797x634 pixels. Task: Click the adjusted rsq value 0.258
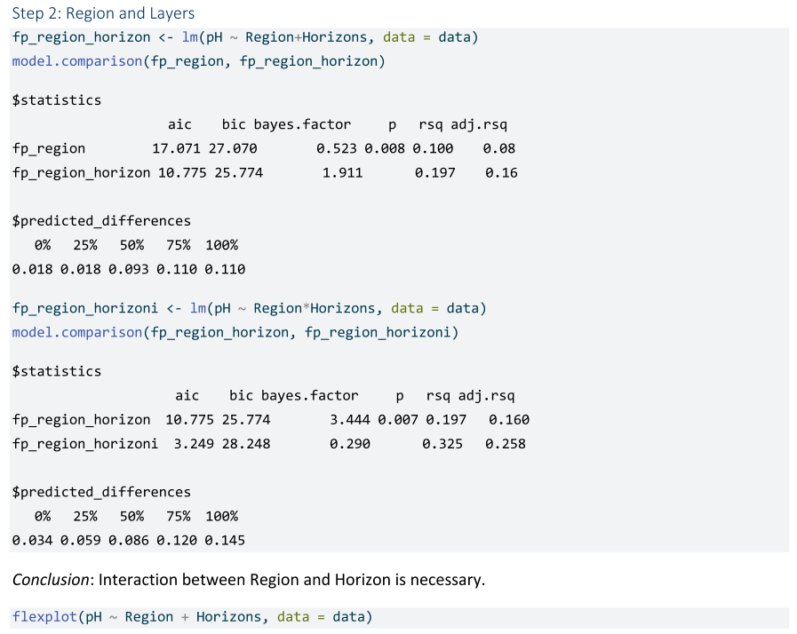click(505, 443)
